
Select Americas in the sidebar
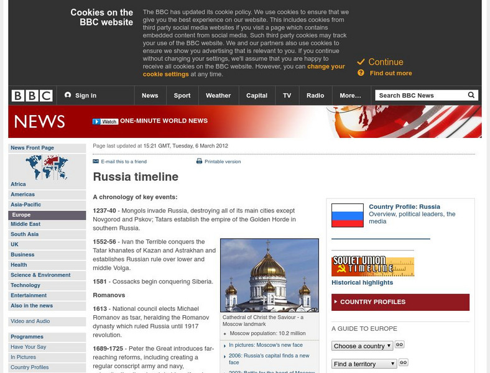click(47, 195)
